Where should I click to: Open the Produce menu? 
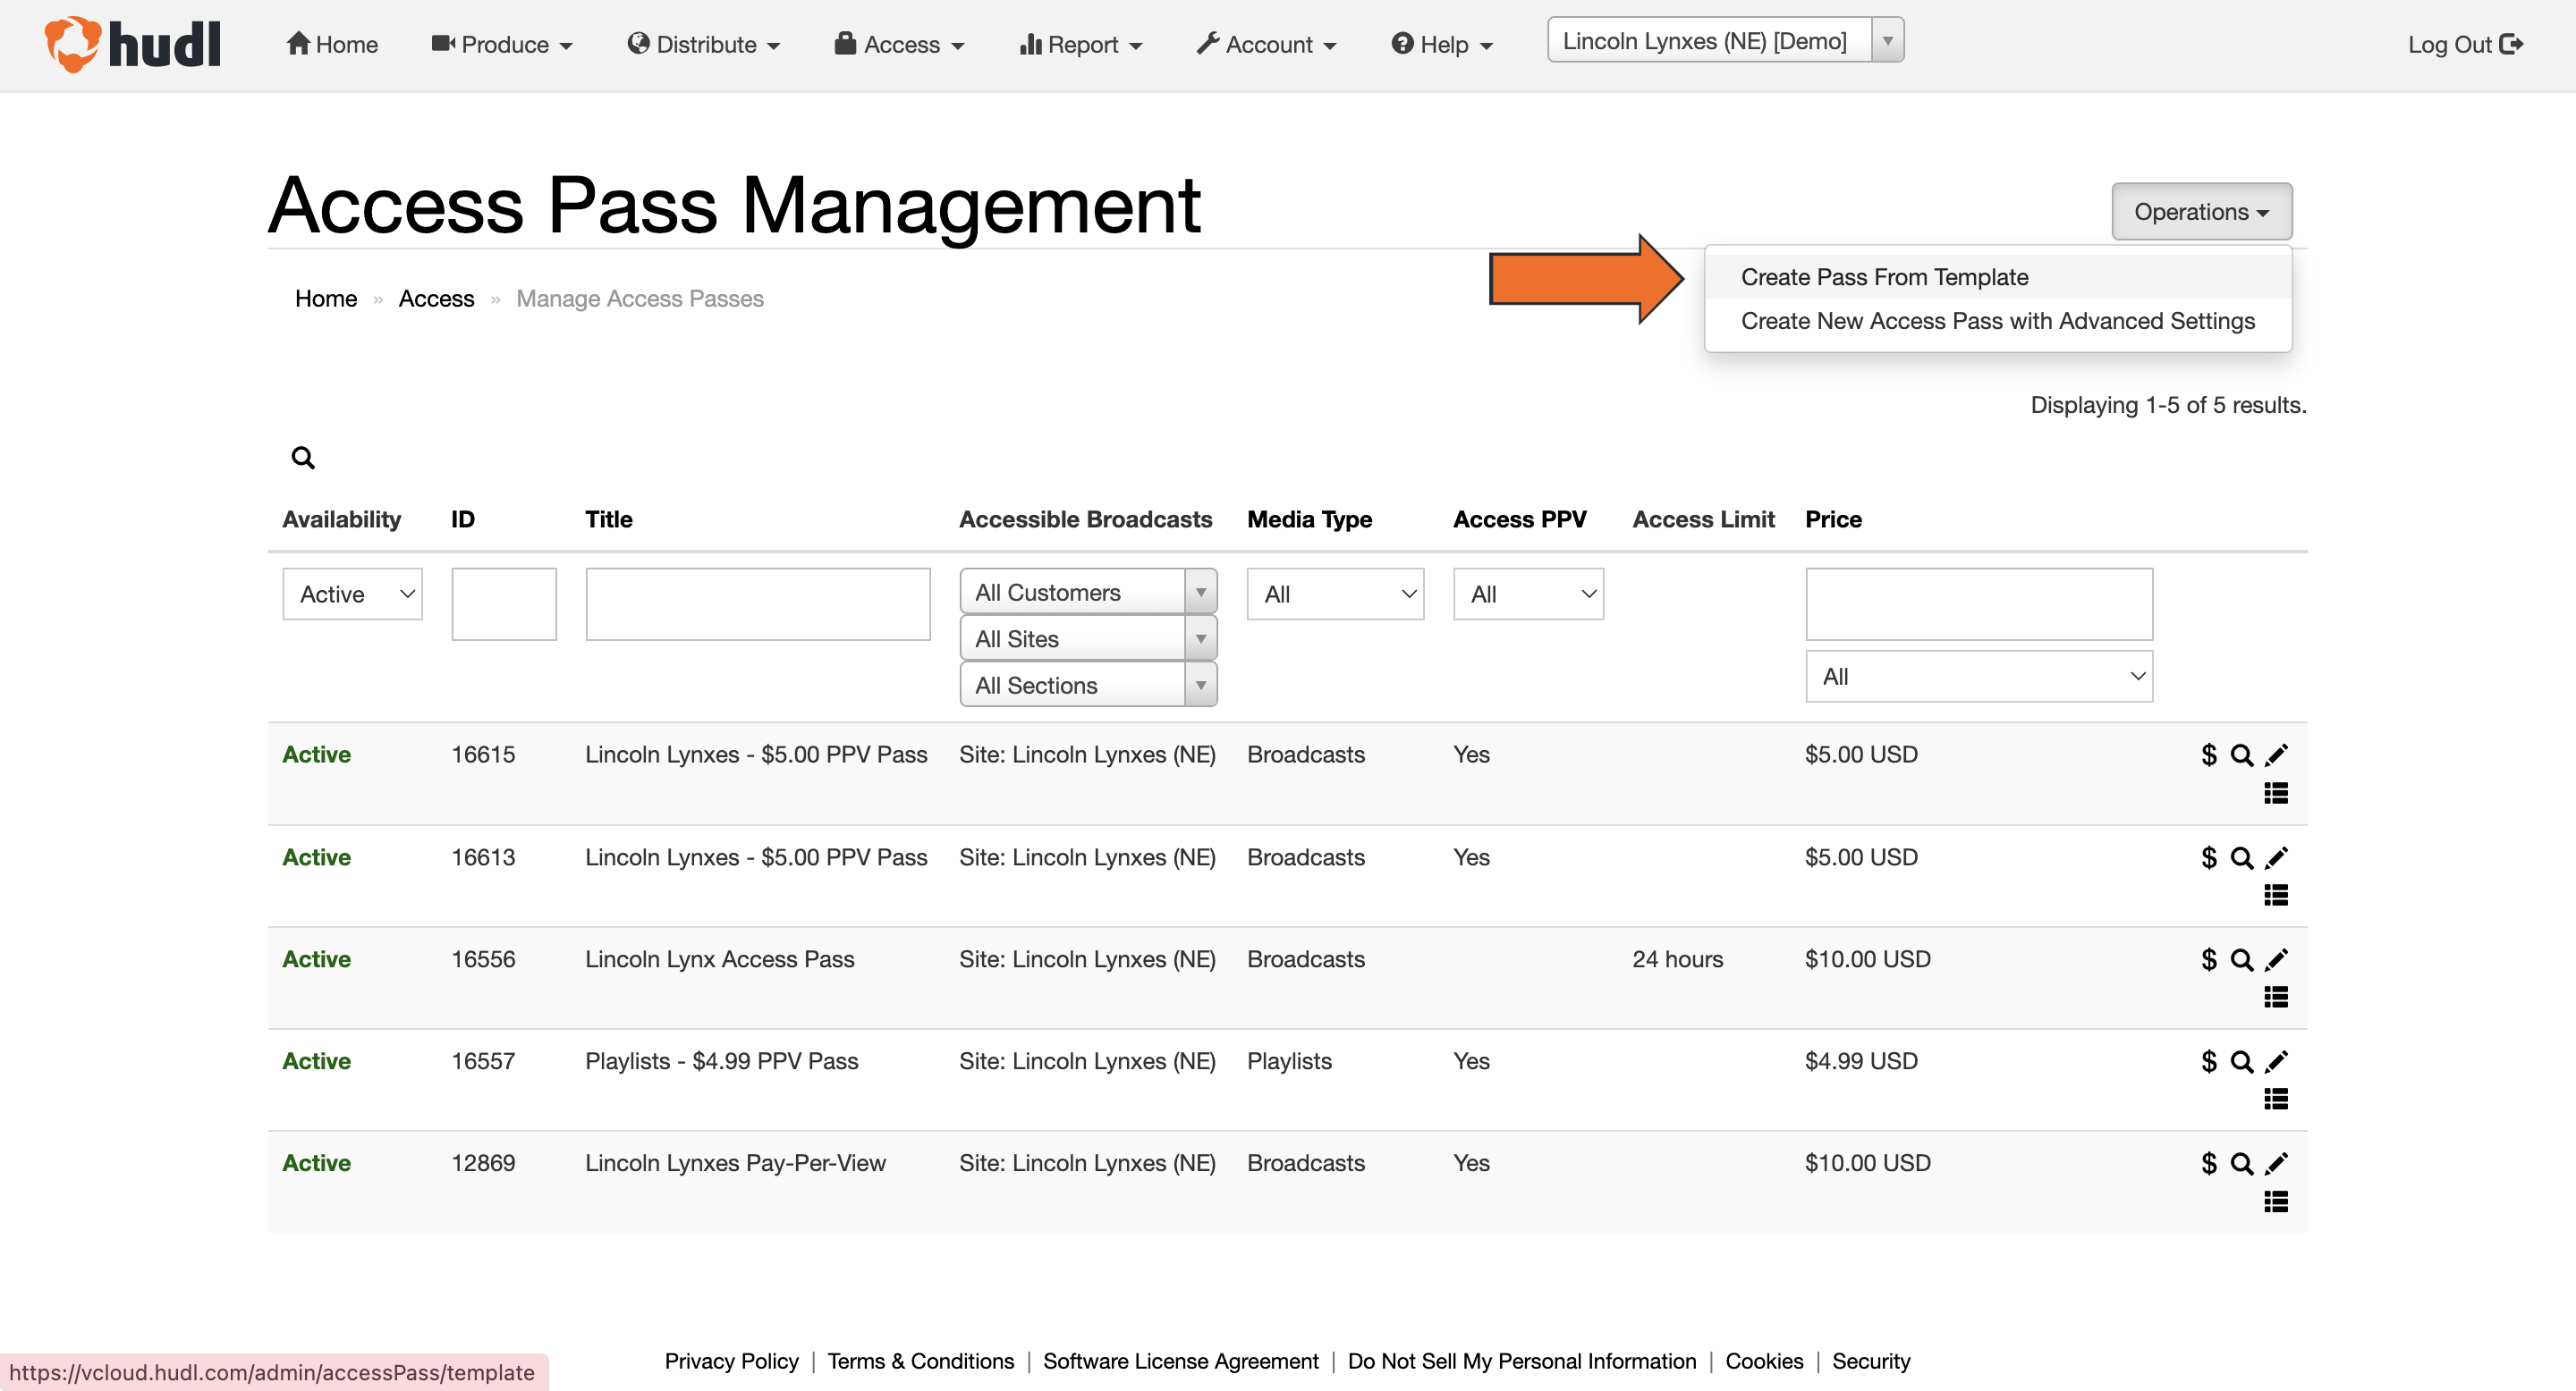[502, 44]
